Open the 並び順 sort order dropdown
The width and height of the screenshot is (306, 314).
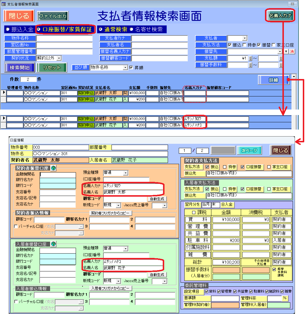125,68
